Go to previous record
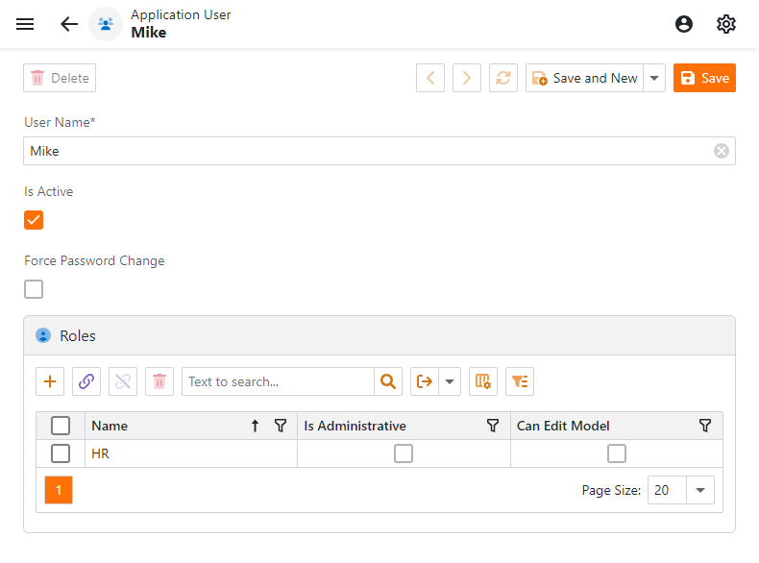The width and height of the screenshot is (759, 563). 430,78
